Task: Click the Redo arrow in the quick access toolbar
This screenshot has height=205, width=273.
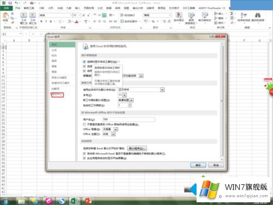Action: coord(25,3)
